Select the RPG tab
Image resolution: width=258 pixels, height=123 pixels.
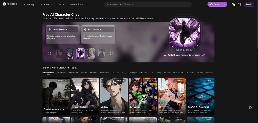click(152, 73)
